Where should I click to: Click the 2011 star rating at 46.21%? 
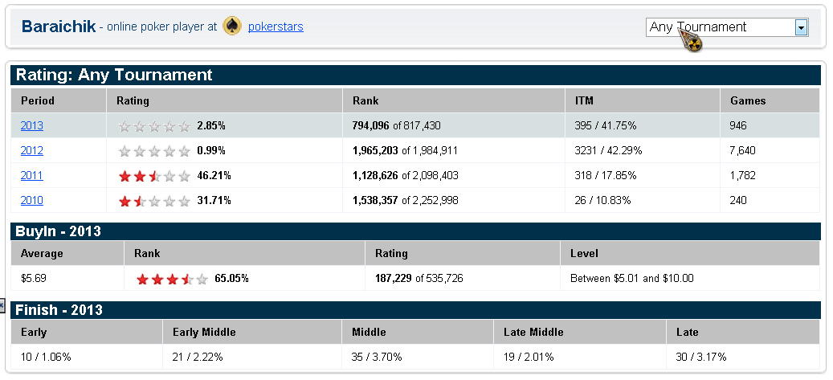coord(154,176)
